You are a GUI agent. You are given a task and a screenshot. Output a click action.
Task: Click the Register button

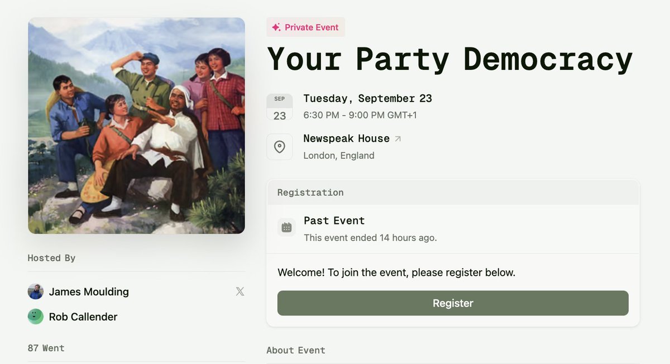(453, 303)
